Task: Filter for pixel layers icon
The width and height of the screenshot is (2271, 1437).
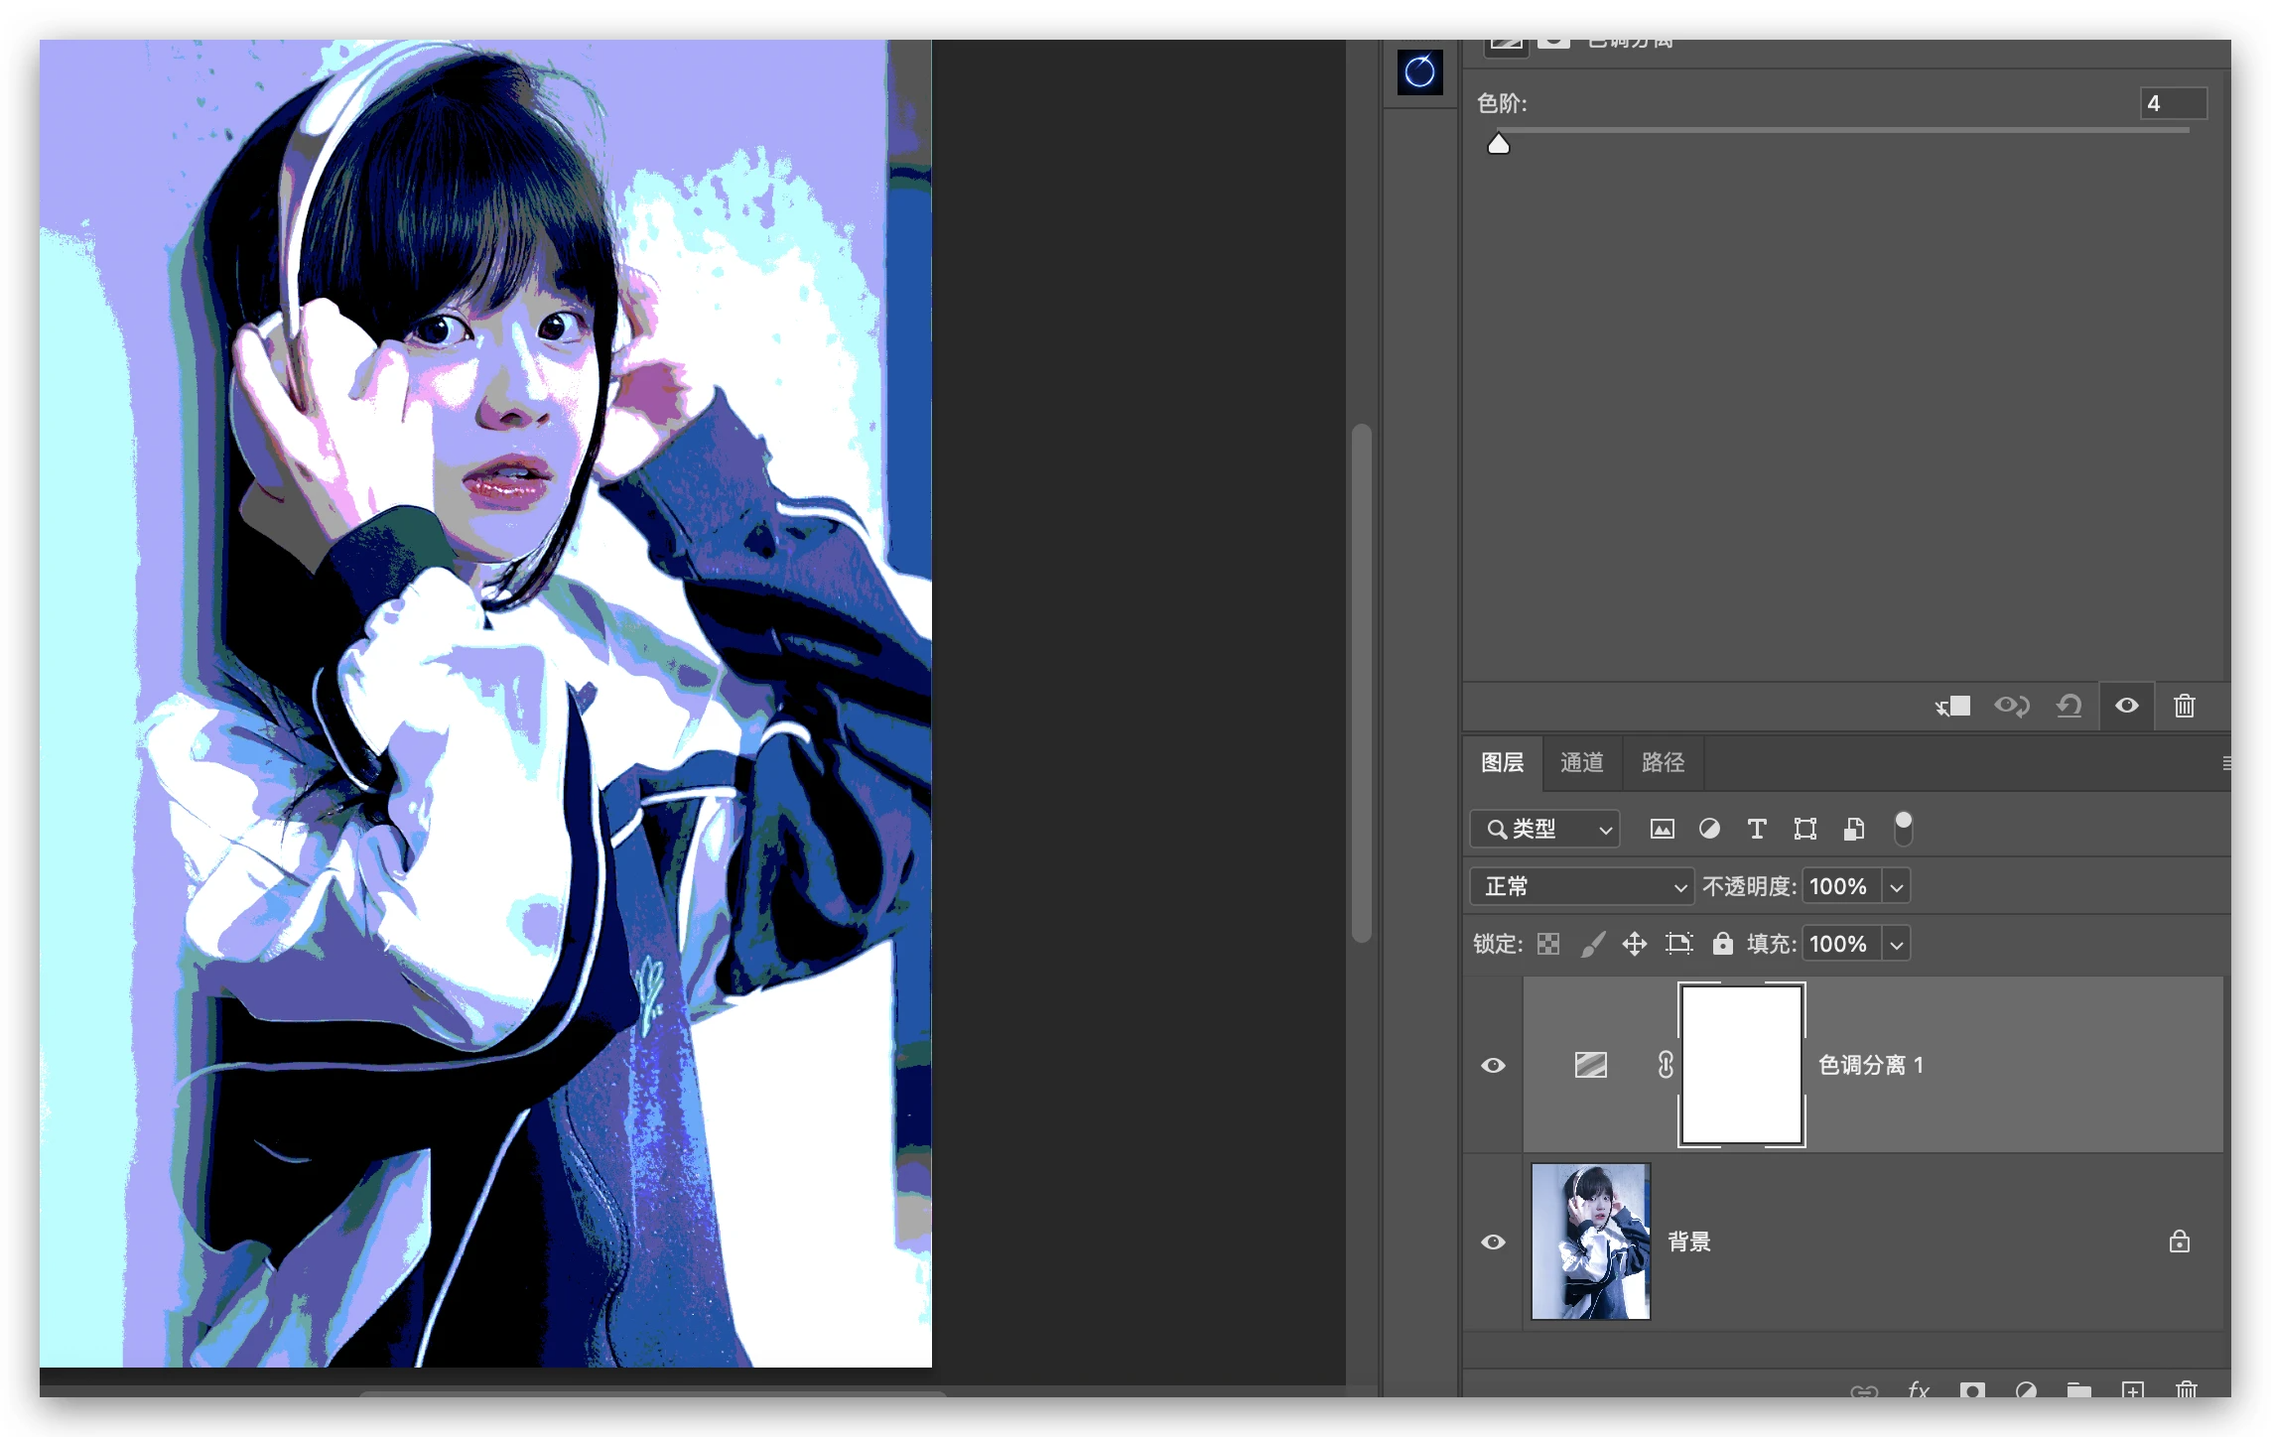Action: click(x=1662, y=829)
